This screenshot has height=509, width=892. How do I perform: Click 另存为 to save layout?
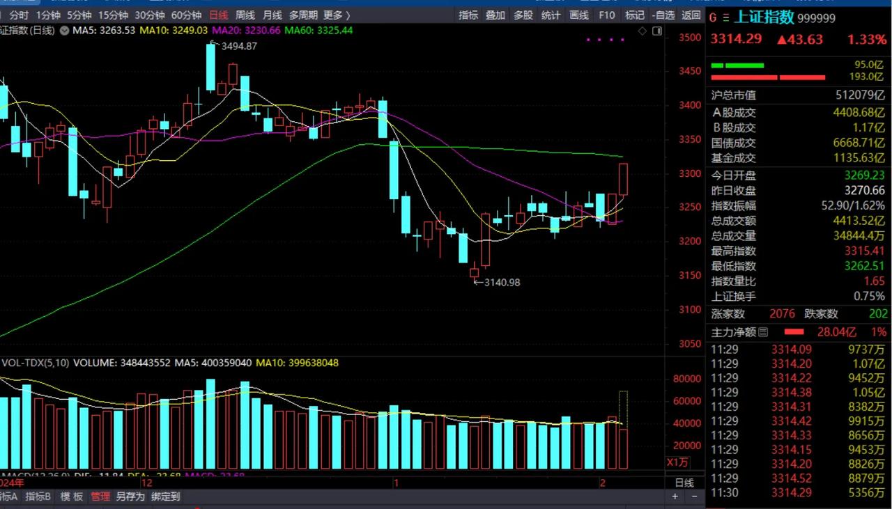[x=130, y=496]
